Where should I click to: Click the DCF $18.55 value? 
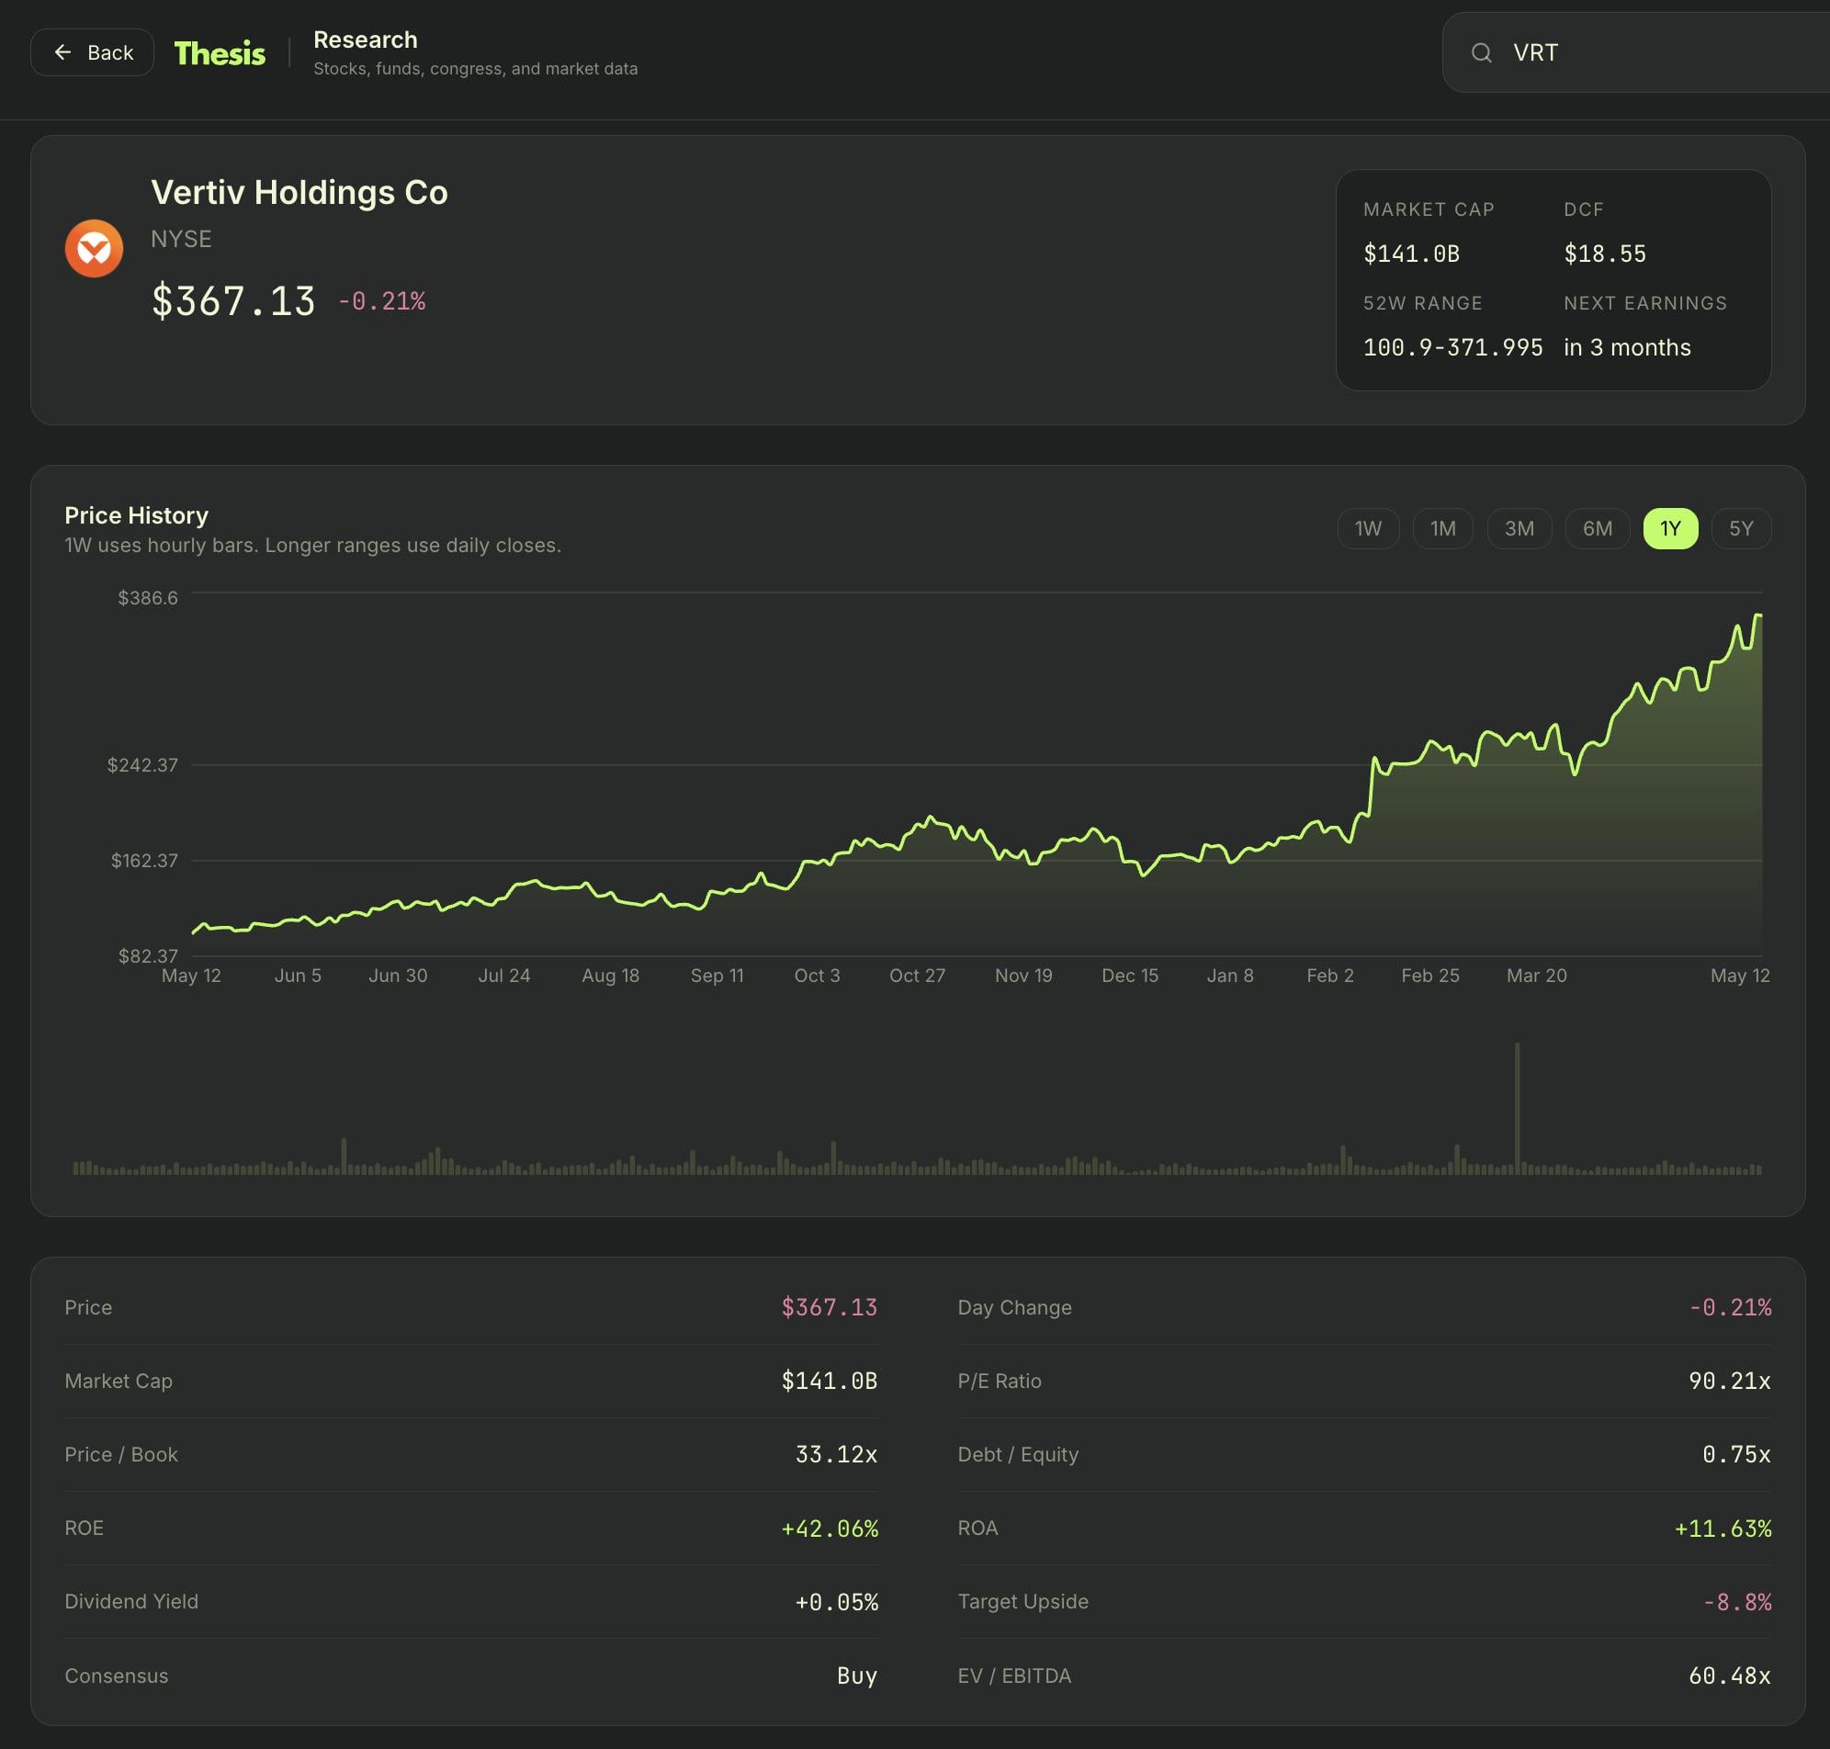(1604, 254)
